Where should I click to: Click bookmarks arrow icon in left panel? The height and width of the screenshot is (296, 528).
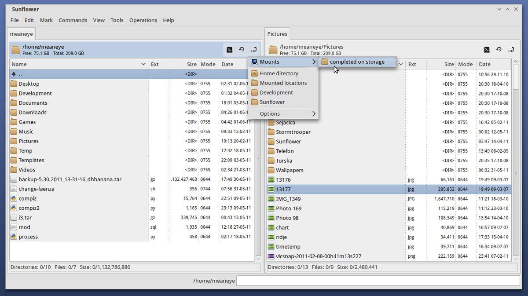click(x=254, y=50)
